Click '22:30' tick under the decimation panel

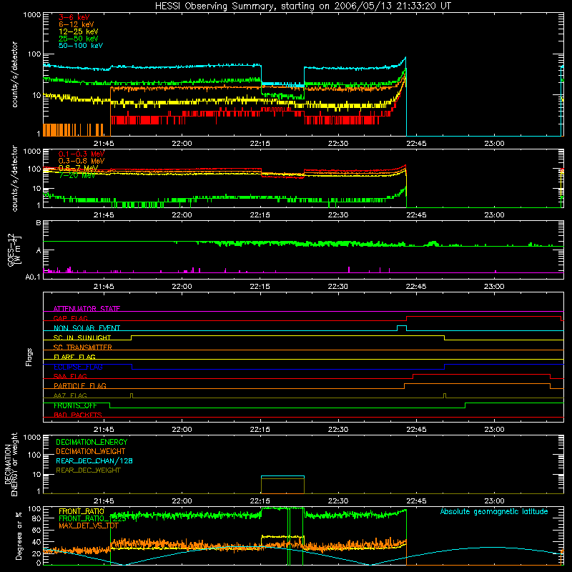point(338,501)
